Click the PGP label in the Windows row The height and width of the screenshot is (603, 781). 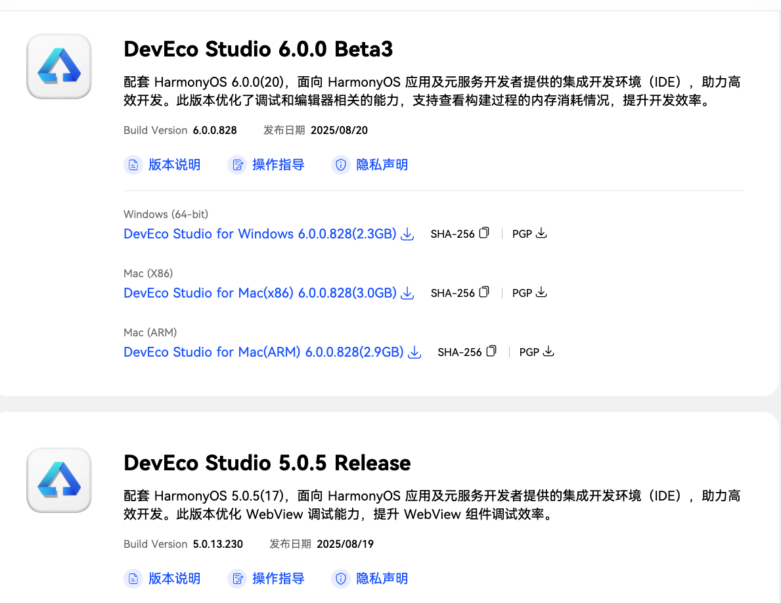click(522, 234)
